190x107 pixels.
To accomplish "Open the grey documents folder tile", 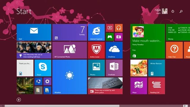I will click(38, 90).
